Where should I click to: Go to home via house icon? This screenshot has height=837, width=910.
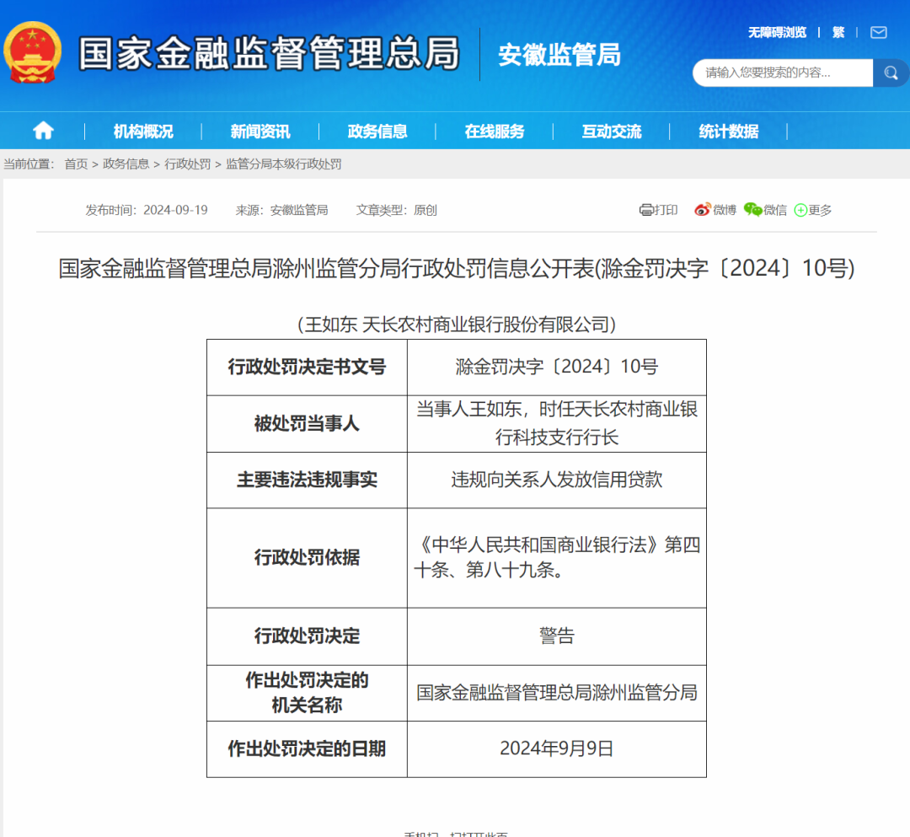pos(43,131)
